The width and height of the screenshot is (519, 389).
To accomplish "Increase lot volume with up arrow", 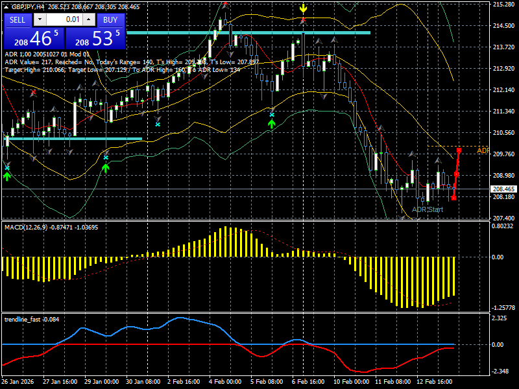I will point(89,19).
